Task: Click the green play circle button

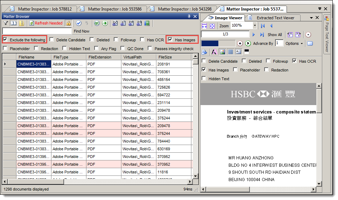Action: coord(248,43)
